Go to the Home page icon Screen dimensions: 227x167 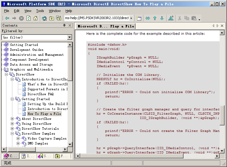click(x=35, y=18)
